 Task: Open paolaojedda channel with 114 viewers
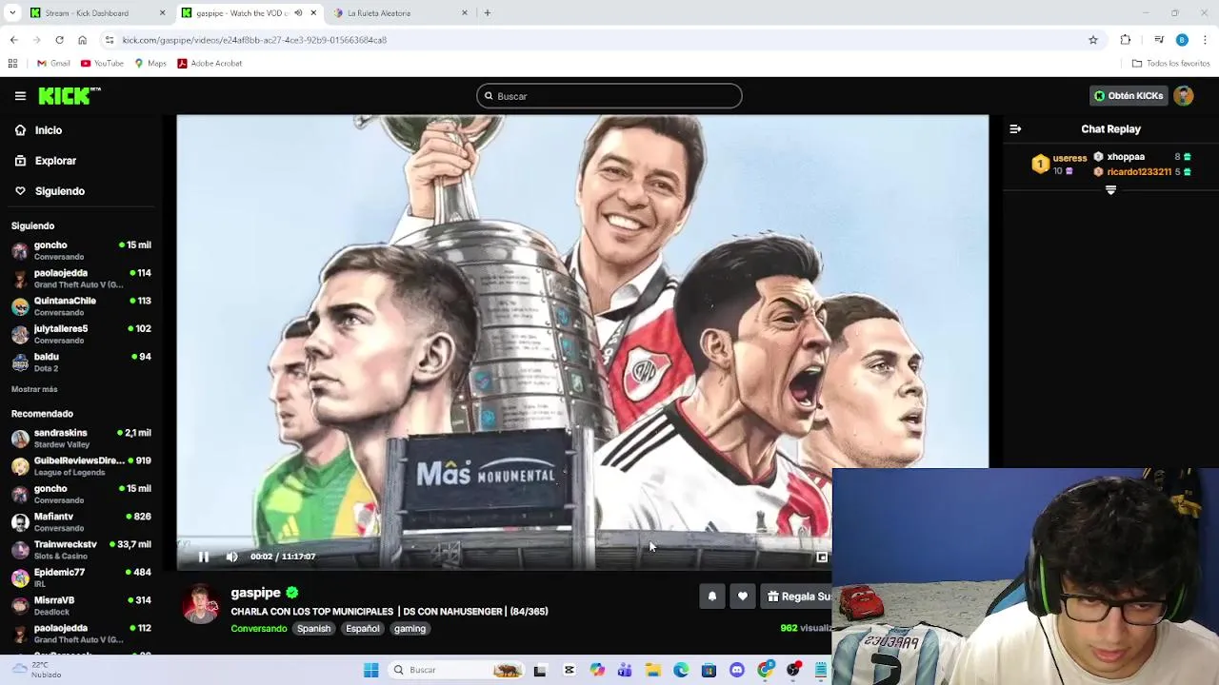click(81, 278)
